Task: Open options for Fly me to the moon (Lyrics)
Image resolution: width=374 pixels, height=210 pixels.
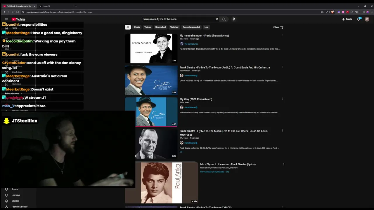Action: click(x=282, y=35)
